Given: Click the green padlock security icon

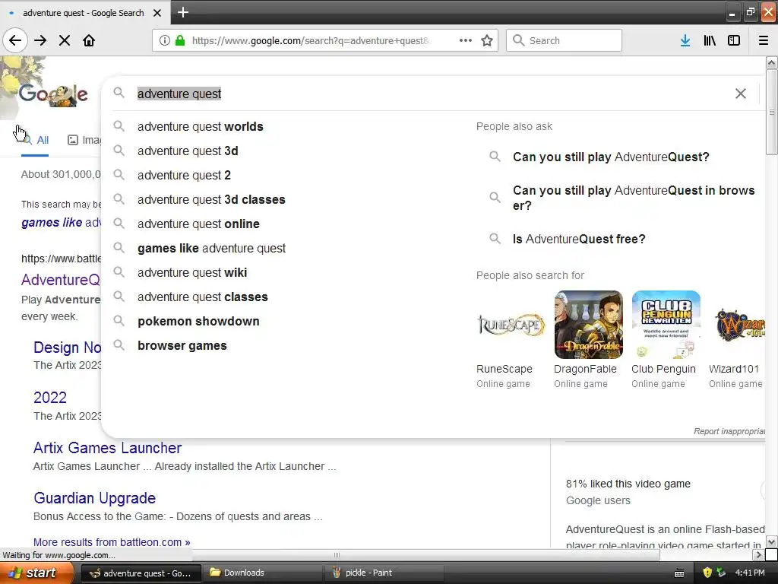Looking at the screenshot, I should click(x=179, y=40).
